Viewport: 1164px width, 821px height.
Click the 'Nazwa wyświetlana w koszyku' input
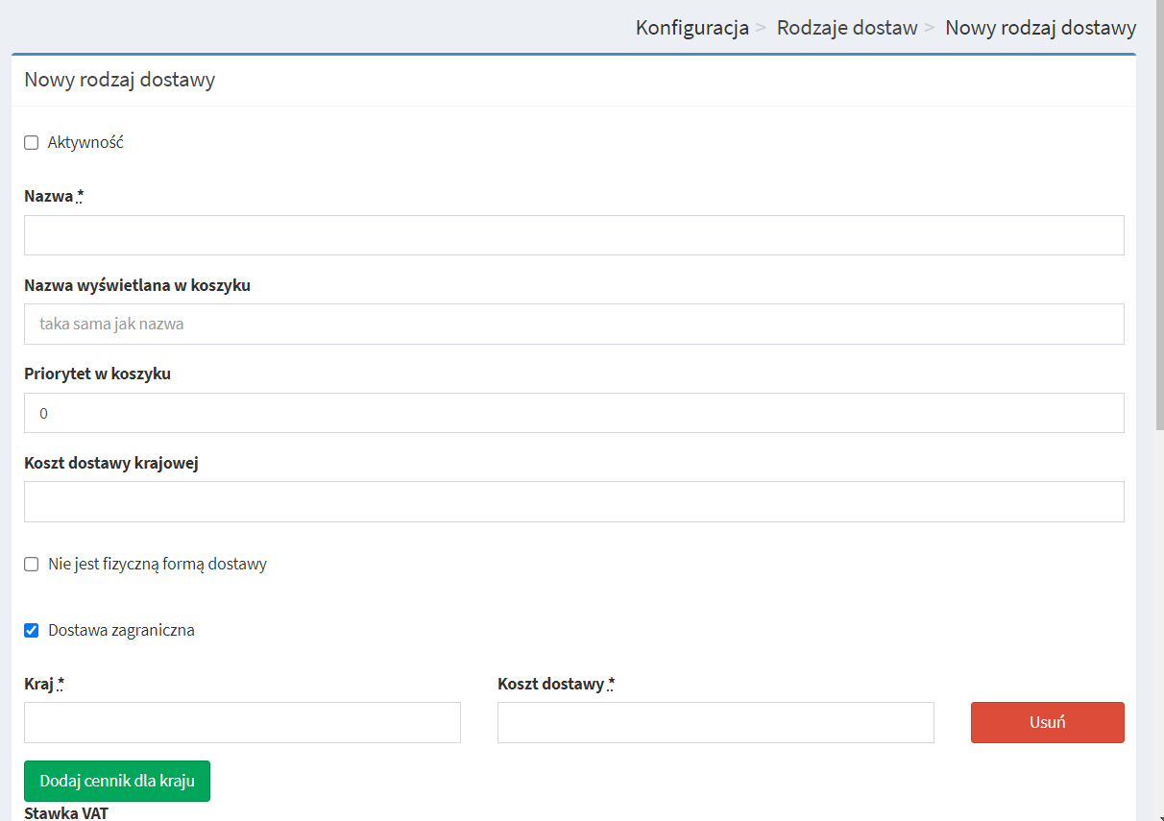[x=574, y=325]
